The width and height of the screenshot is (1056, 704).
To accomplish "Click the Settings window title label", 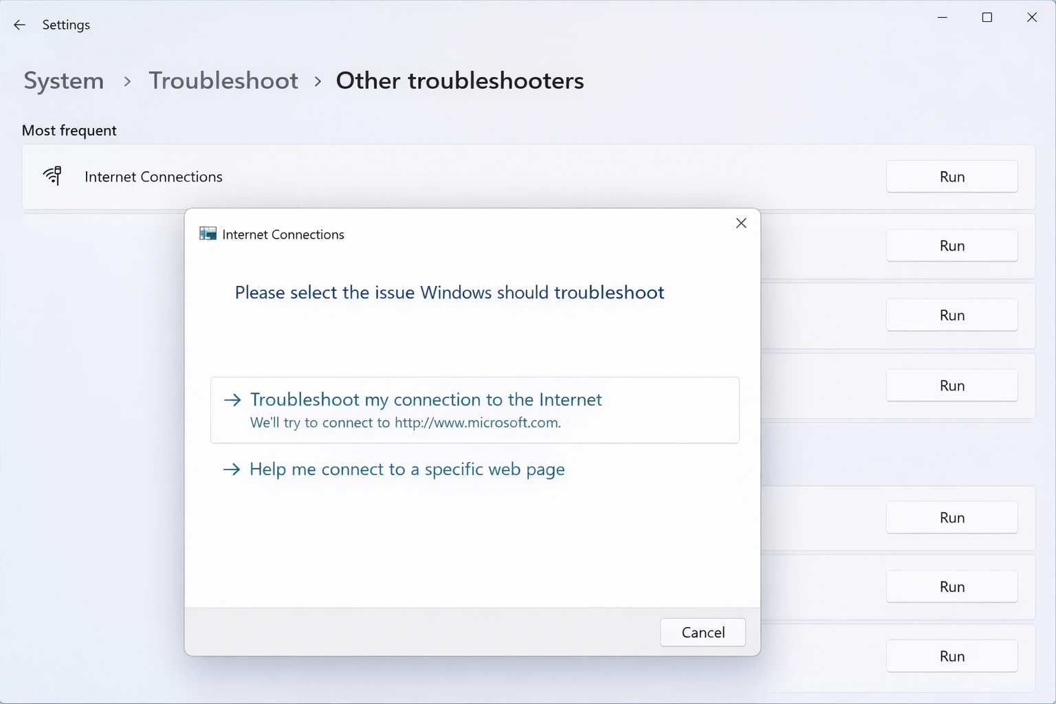I will 66,25.
